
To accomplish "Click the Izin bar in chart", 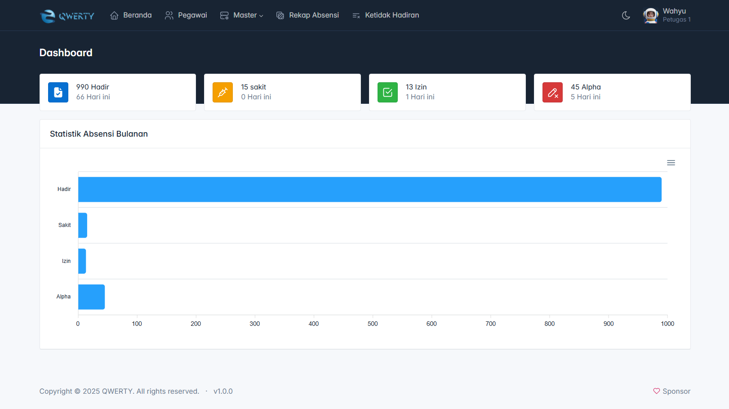I will pyautogui.click(x=82, y=261).
